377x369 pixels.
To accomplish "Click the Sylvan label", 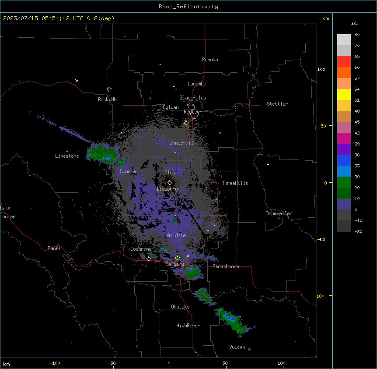I will [171, 107].
